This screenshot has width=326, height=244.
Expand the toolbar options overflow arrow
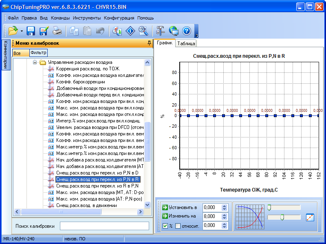tap(196, 34)
